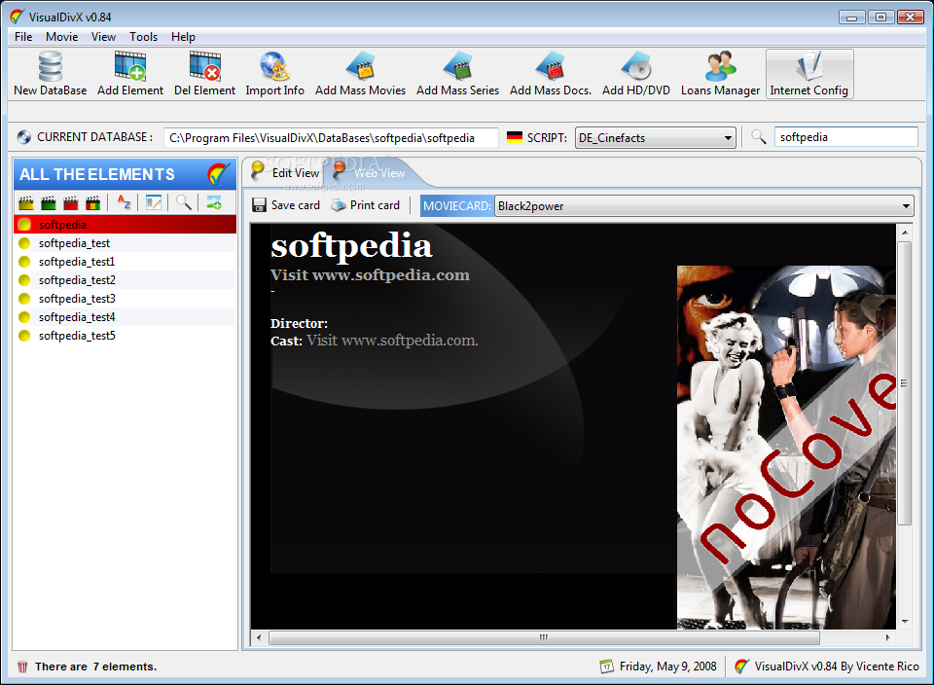Select softpedia_test2 in the list
Screen dimensions: 934x685
126,280
